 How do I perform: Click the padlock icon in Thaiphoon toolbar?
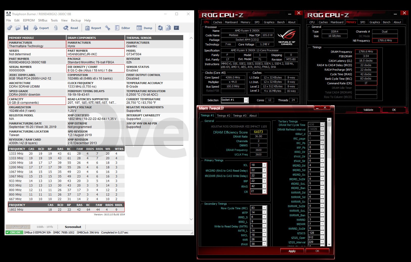[56, 28]
